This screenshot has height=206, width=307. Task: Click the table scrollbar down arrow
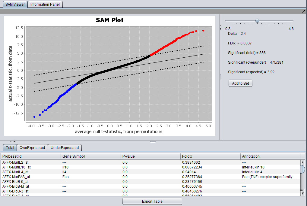(303, 193)
